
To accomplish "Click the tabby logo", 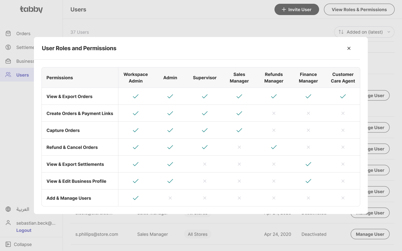I will (31, 9).
